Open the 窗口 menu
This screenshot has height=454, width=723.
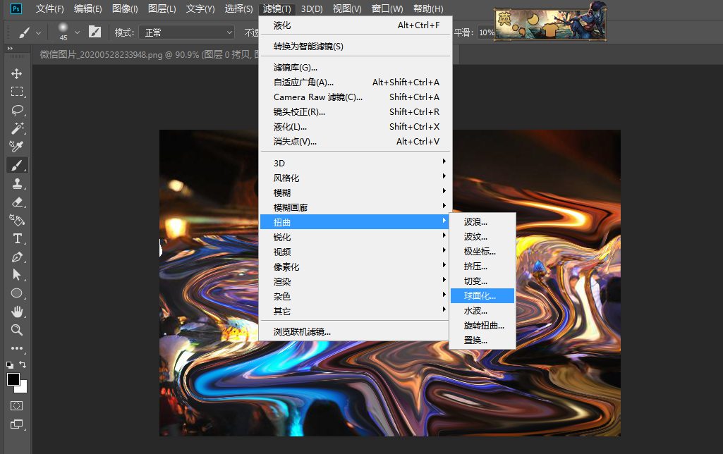point(387,8)
